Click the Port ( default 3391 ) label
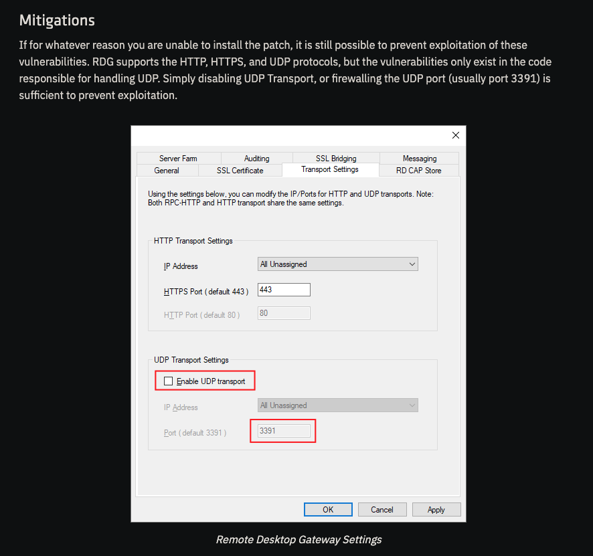 click(195, 433)
